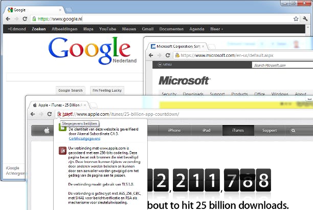The width and height of the screenshot is (313, 210).
Task: Select Zoeken in Google's black bar
Action: coord(39,29)
